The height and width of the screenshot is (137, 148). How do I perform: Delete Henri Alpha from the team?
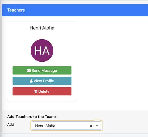[x=42, y=91]
